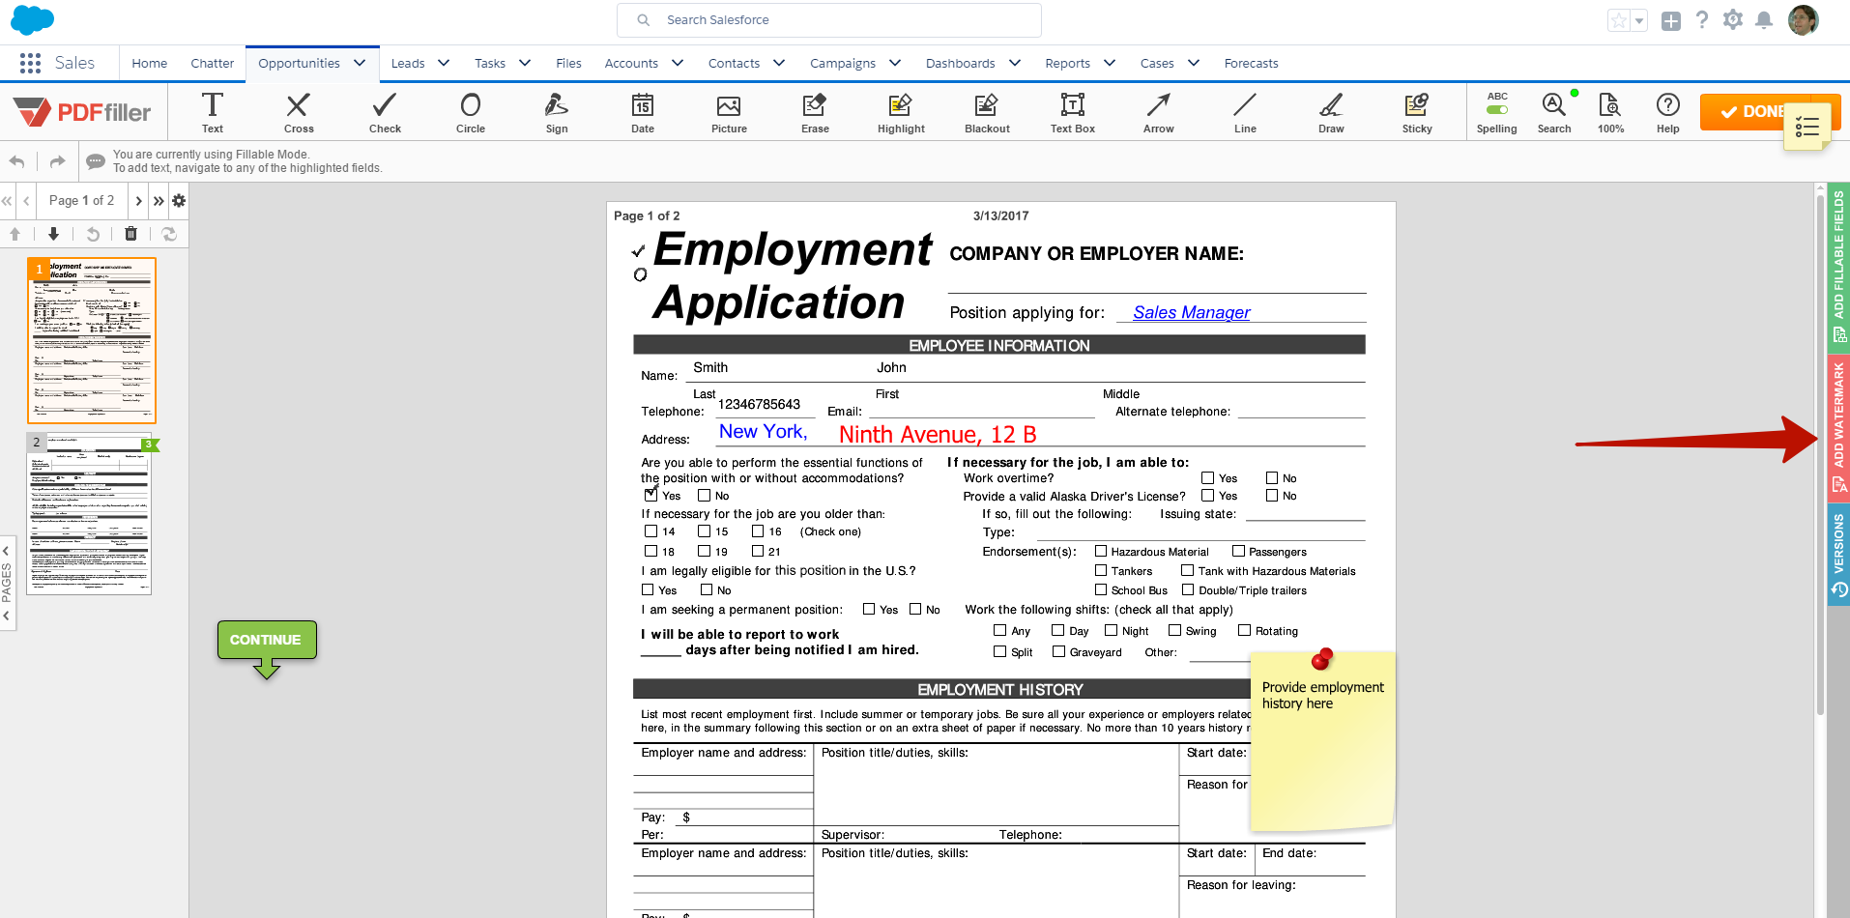Collapse the PAGES panel
1850x918 pixels.
pyautogui.click(x=7, y=583)
